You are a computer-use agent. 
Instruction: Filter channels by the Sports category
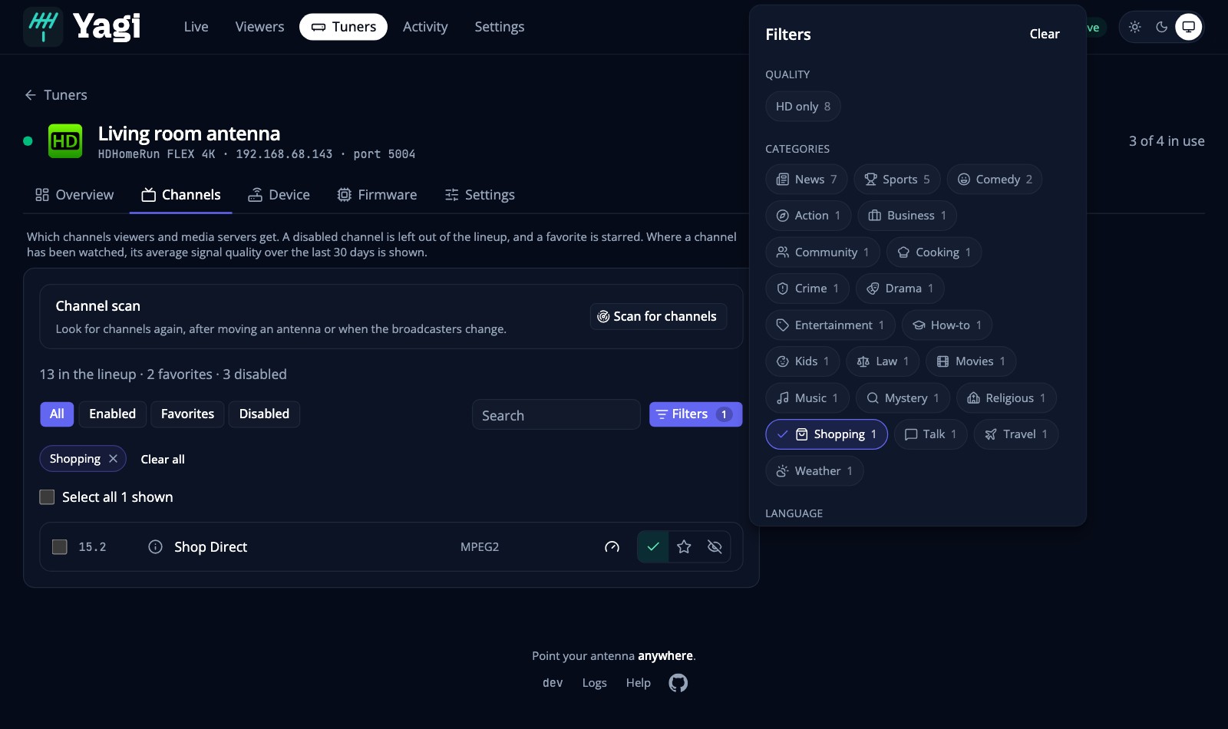(x=896, y=180)
